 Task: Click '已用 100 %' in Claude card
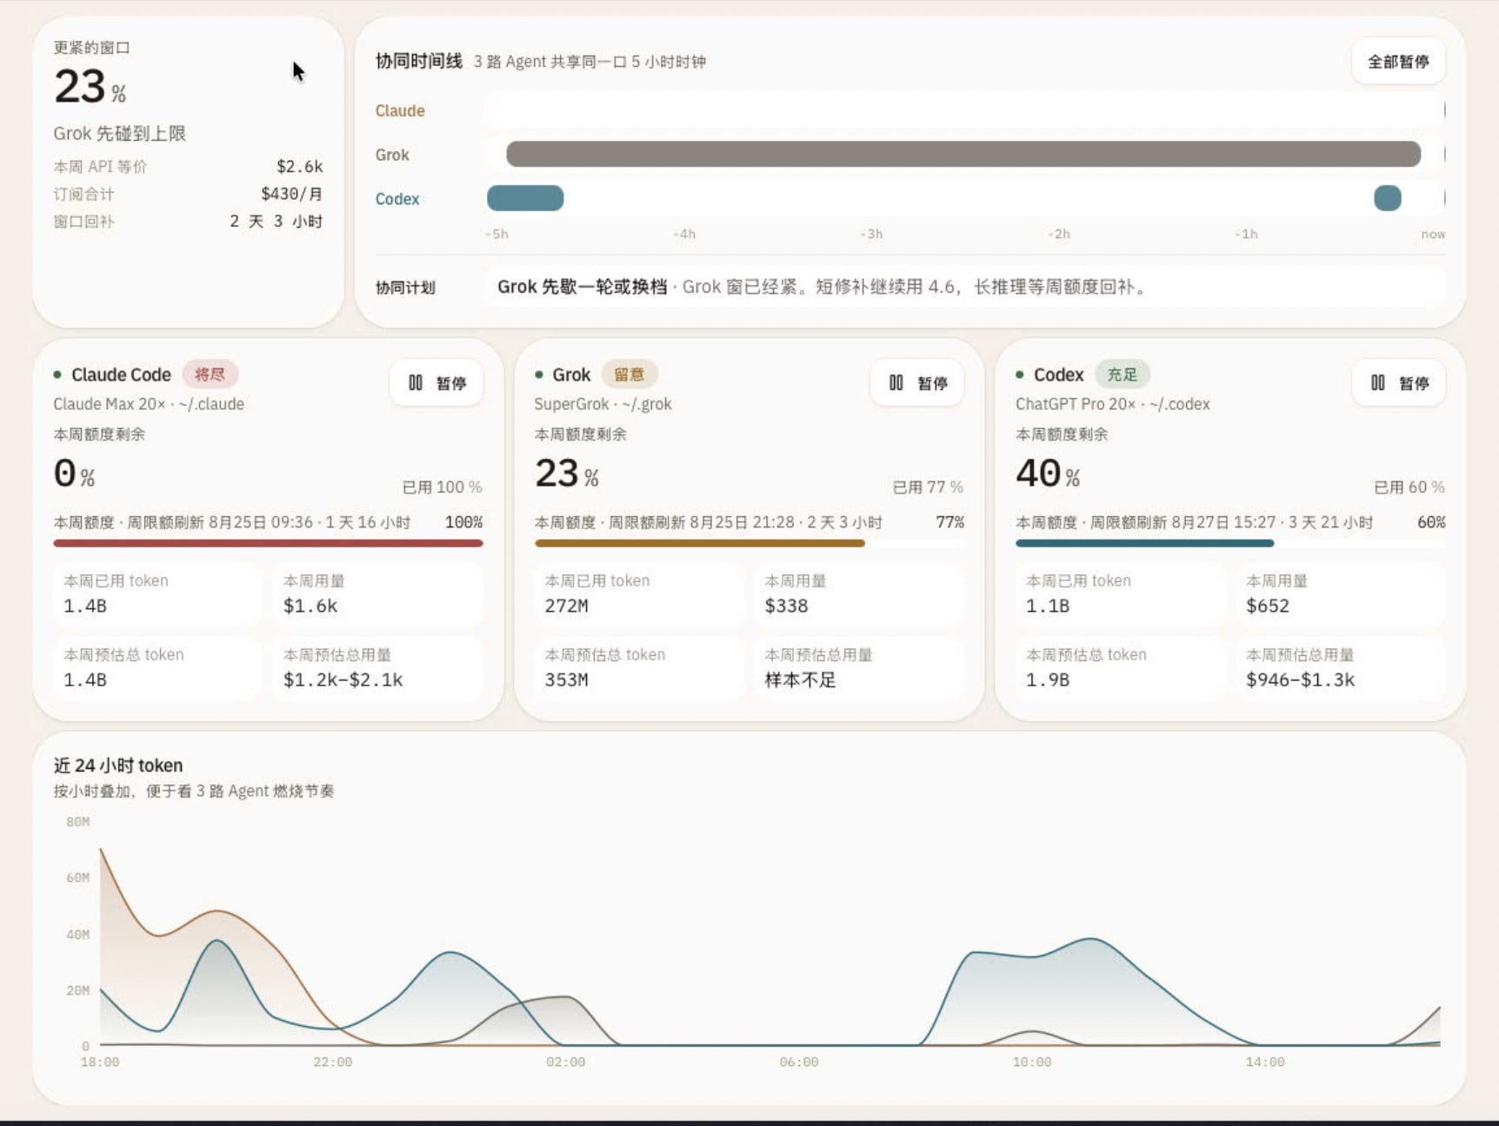pyautogui.click(x=442, y=487)
